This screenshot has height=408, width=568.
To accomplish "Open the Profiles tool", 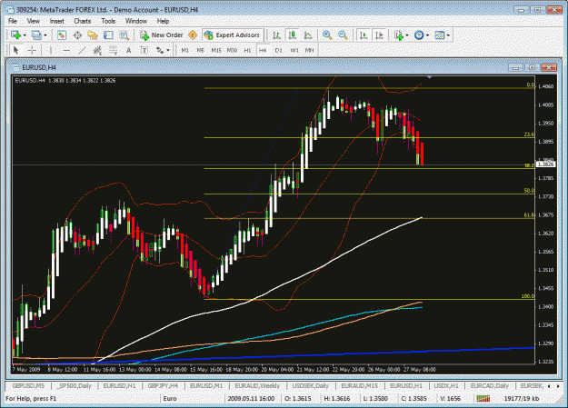I will pos(36,35).
